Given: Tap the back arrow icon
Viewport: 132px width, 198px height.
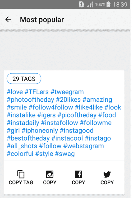Looking at the screenshot, I should [x=8, y=20].
